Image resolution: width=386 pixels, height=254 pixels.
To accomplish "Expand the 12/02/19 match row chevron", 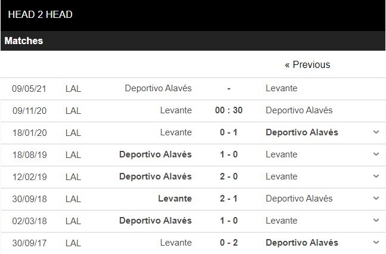I will [x=376, y=176].
